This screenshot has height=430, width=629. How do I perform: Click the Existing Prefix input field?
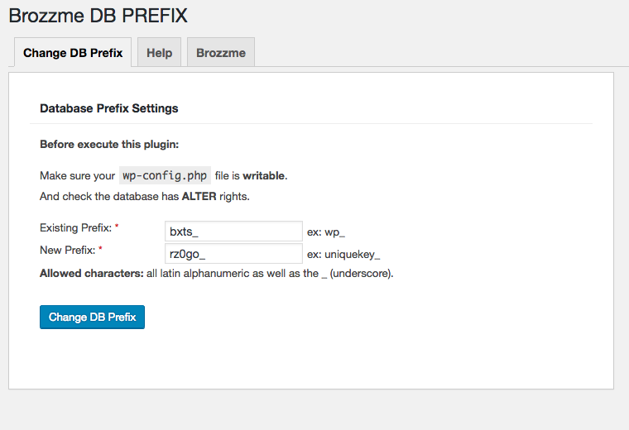pos(234,232)
